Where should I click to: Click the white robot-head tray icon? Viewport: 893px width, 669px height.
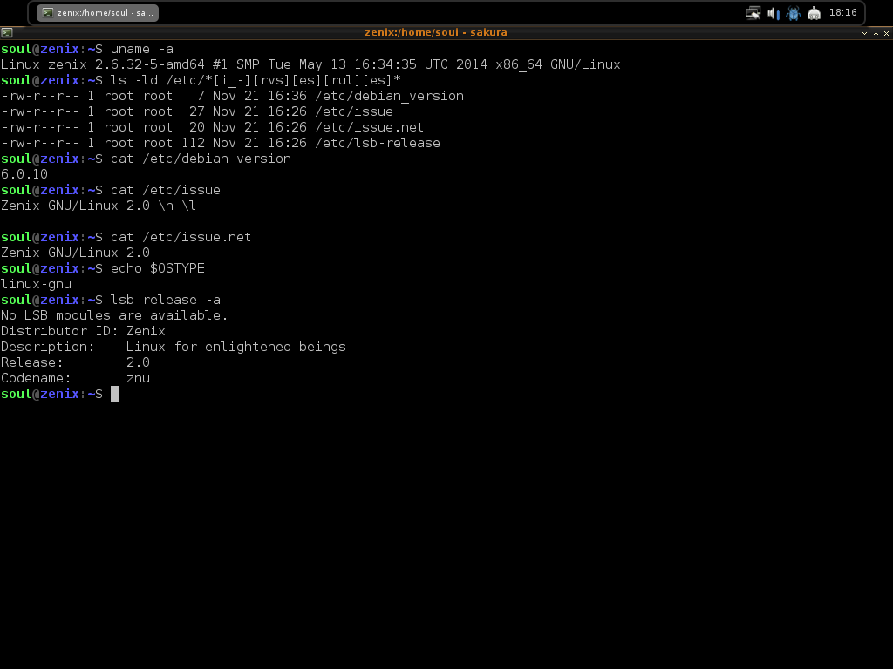click(814, 12)
